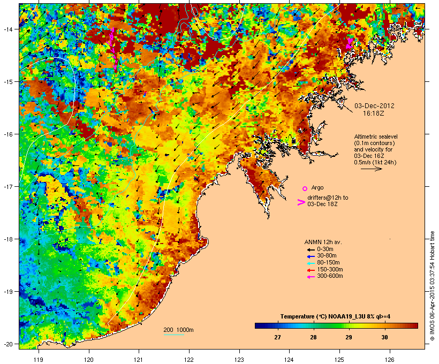
Task: Click the magenta Argo circle symbol
Action: (305, 188)
